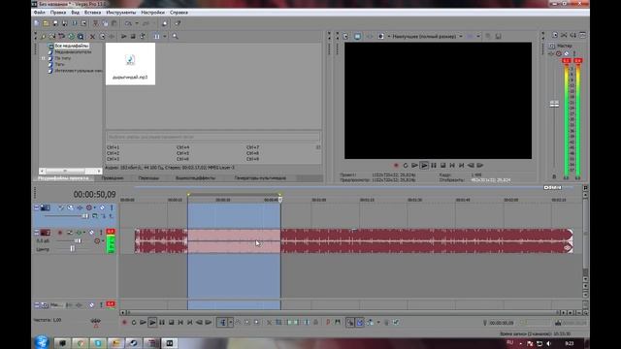Click the get media from web globe icon
The height and width of the screenshot is (349, 621).
click(x=71, y=37)
